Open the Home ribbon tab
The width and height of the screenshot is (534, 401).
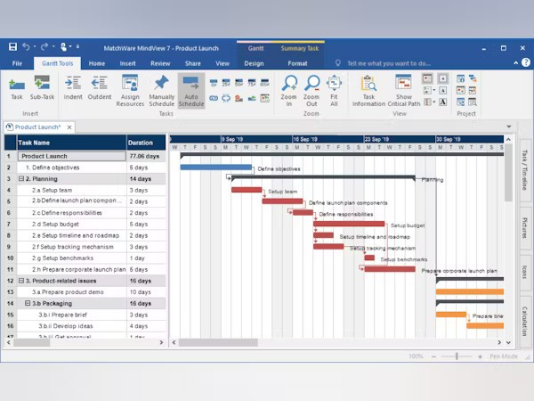click(97, 63)
